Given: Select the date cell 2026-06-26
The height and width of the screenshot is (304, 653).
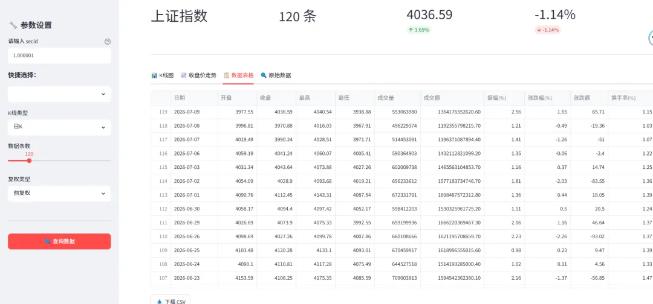Looking at the screenshot, I should point(194,236).
